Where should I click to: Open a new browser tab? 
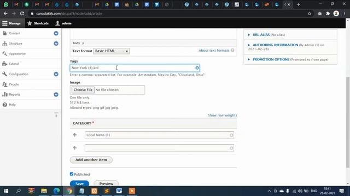pos(299,4)
